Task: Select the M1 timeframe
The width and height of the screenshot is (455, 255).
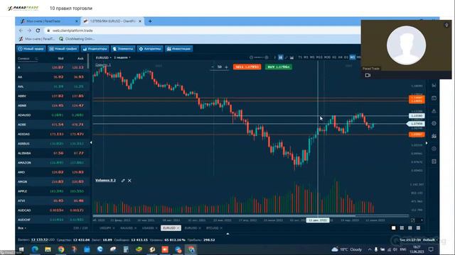Action: (x=306, y=57)
